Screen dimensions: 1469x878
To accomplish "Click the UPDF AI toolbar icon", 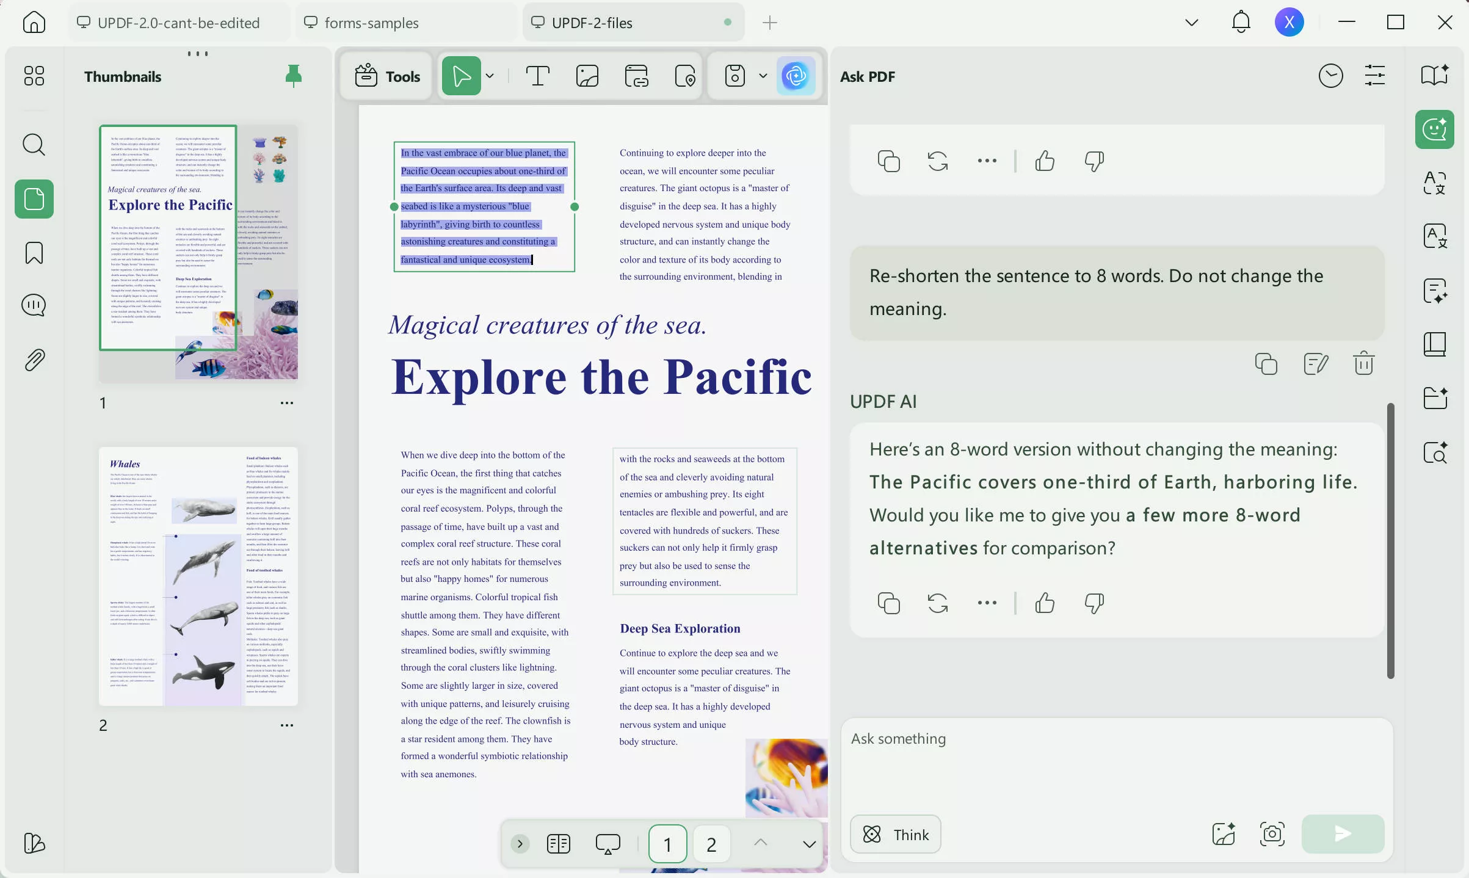I will [x=796, y=76].
